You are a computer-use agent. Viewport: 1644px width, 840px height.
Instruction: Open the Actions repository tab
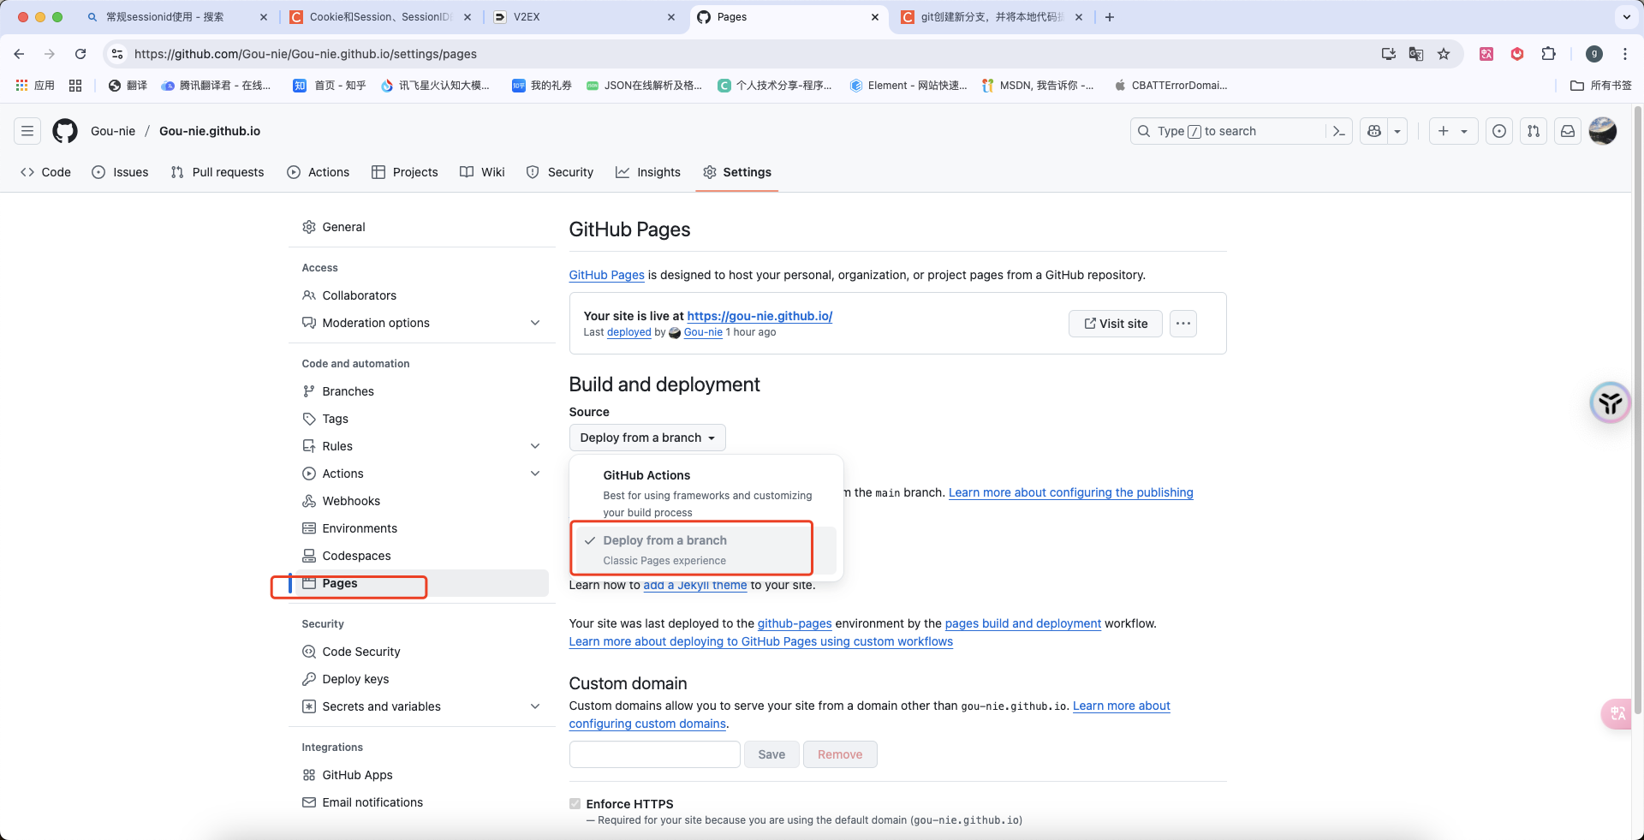(x=319, y=172)
